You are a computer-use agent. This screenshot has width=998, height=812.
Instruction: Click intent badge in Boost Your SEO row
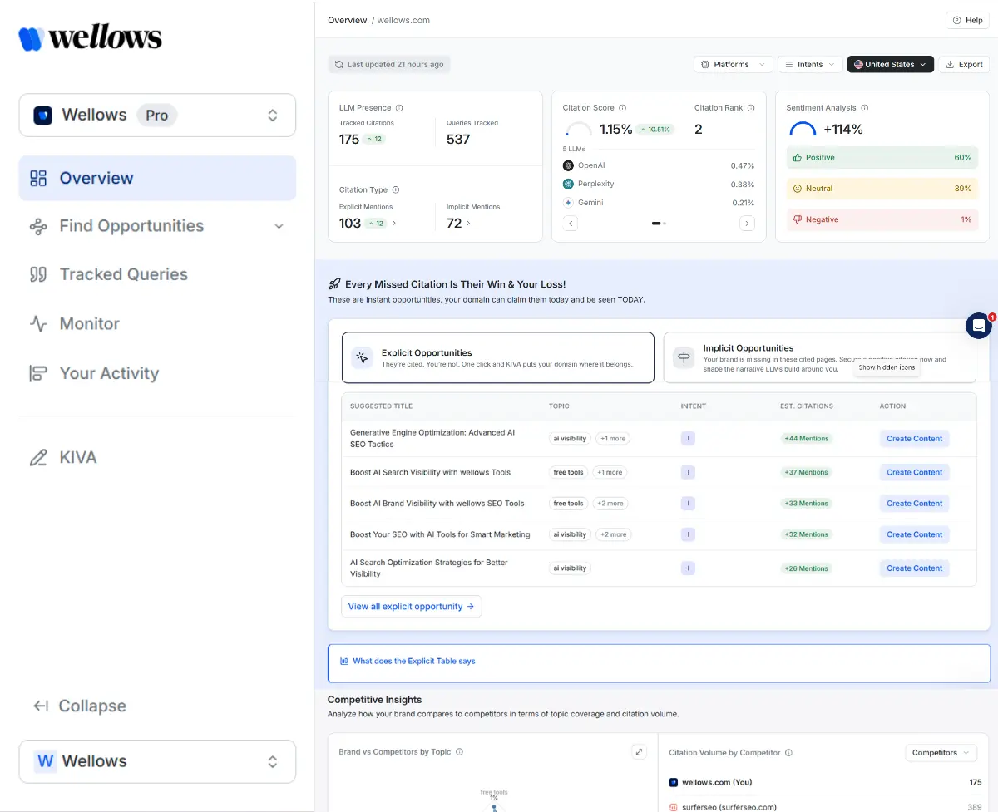(688, 534)
